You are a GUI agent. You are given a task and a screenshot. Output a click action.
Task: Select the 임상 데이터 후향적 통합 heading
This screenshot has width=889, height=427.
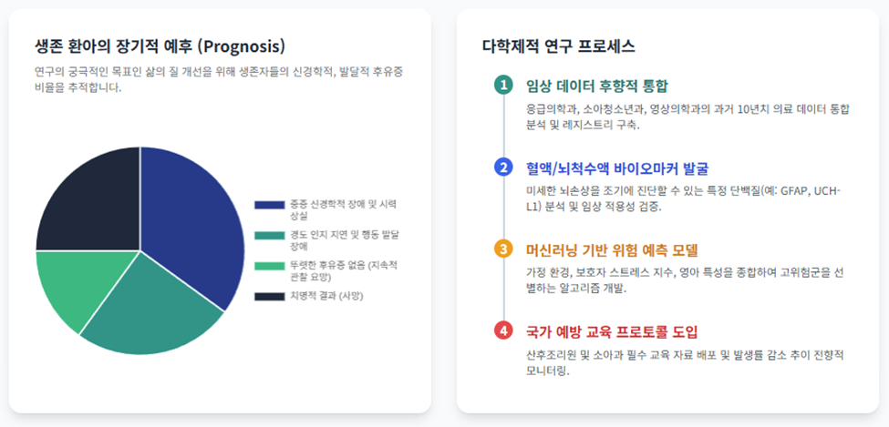click(x=597, y=86)
